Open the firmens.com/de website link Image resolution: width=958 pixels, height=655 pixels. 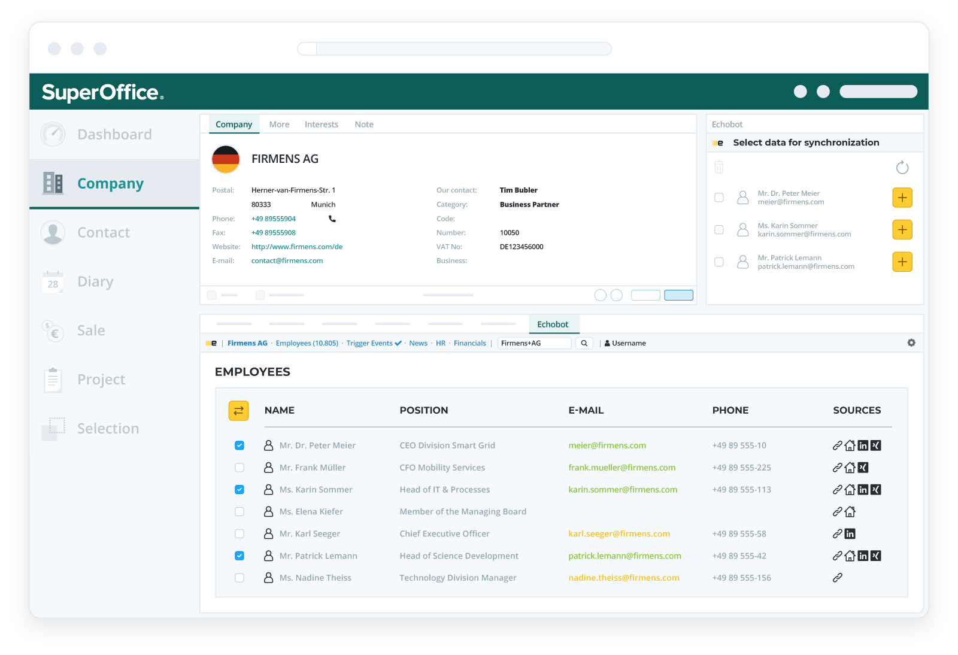(x=297, y=246)
